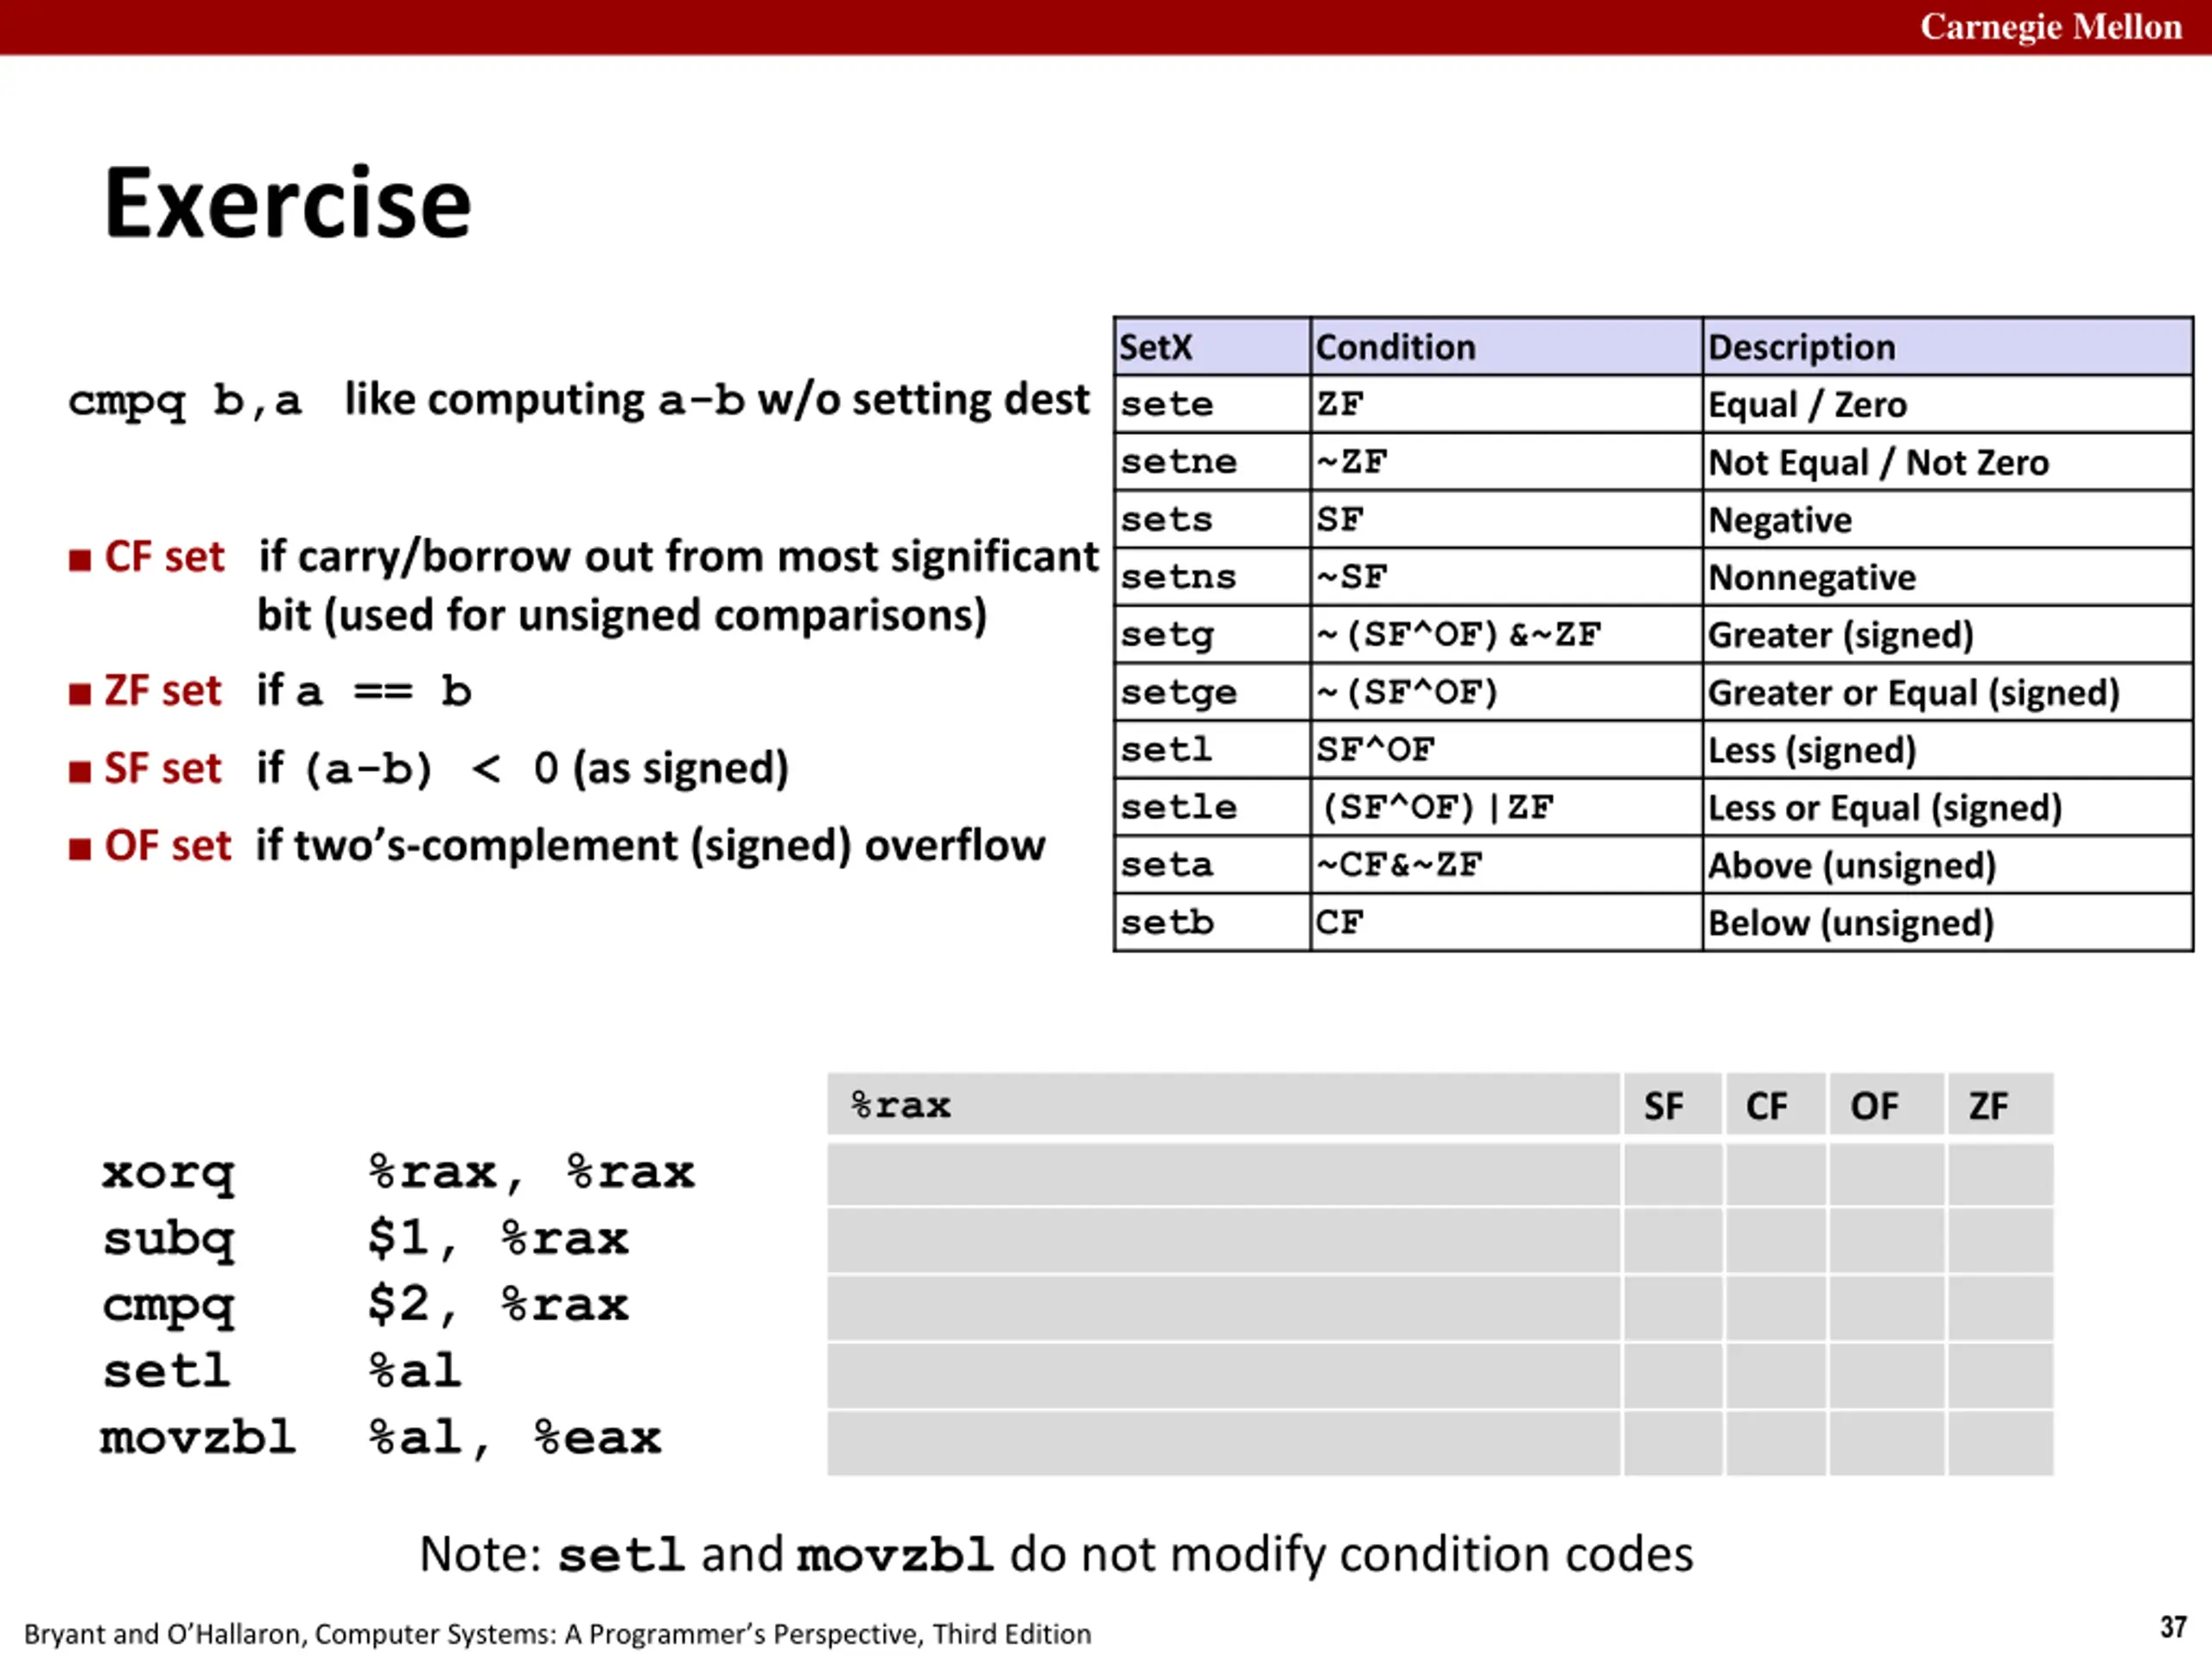This screenshot has height=1659, width=2212.
Task: Click 'Greater (signed)' description cell
Action: pos(1947,635)
